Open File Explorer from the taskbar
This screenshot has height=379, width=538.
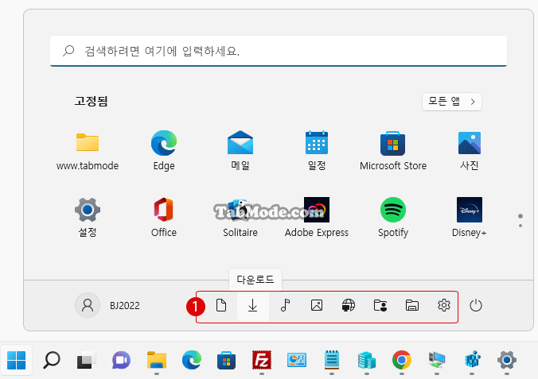pos(157,360)
